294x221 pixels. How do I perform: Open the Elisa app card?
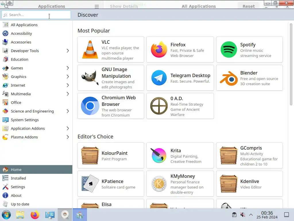click(111, 204)
